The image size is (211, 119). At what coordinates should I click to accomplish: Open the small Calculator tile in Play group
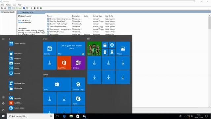[105, 52]
